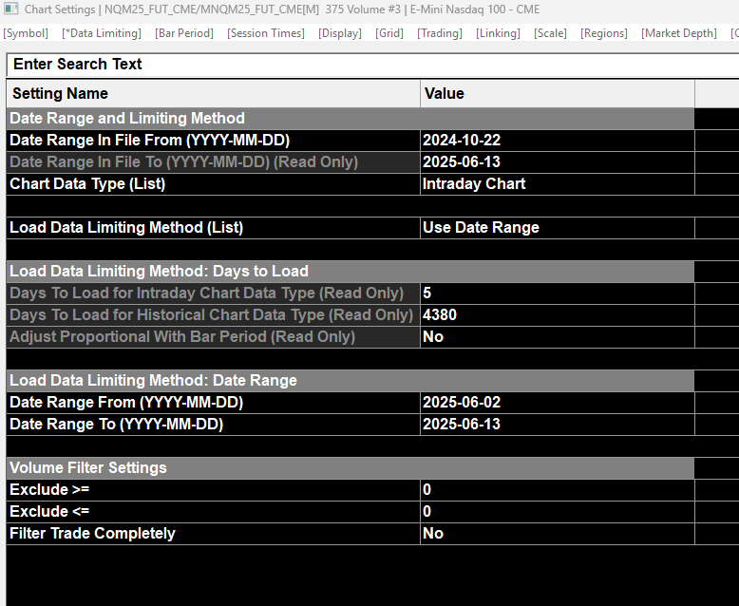The height and width of the screenshot is (606, 739).
Task: Select the Filter Trade Completely setting name
Action: coord(214,534)
